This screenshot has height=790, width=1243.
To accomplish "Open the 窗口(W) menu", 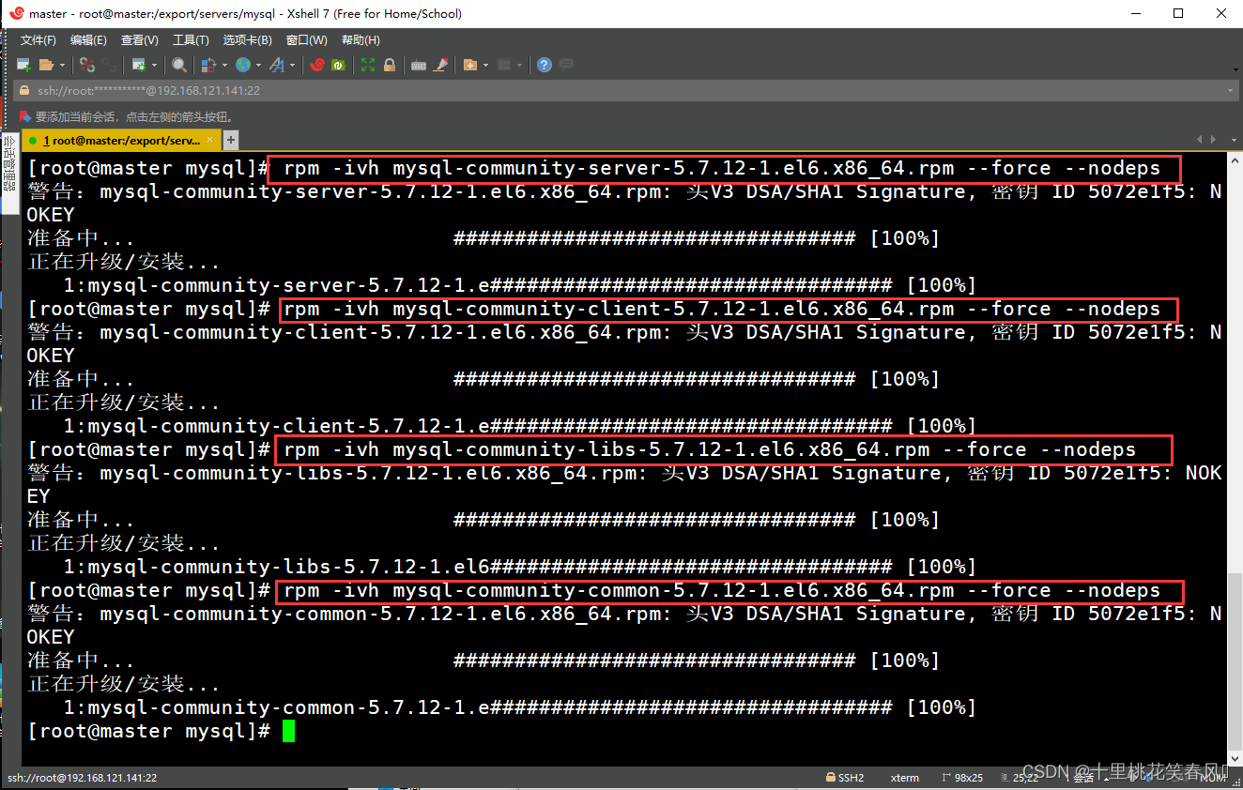I will click(x=307, y=40).
